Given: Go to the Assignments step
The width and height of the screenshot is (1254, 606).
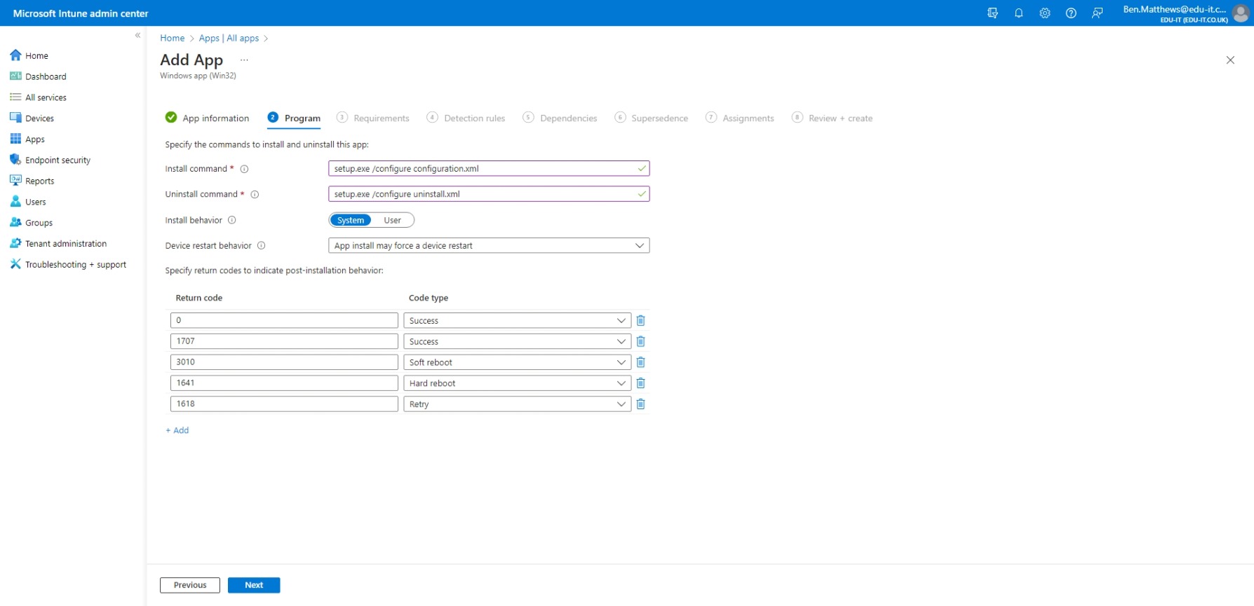Looking at the screenshot, I should 740,118.
